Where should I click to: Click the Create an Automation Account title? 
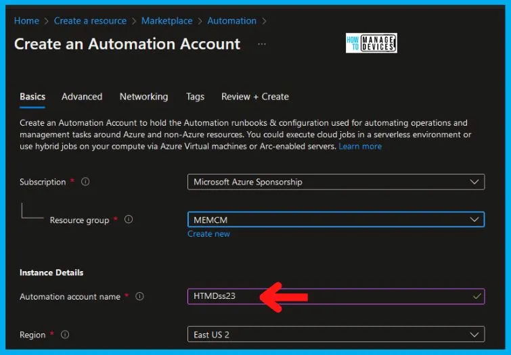(127, 44)
